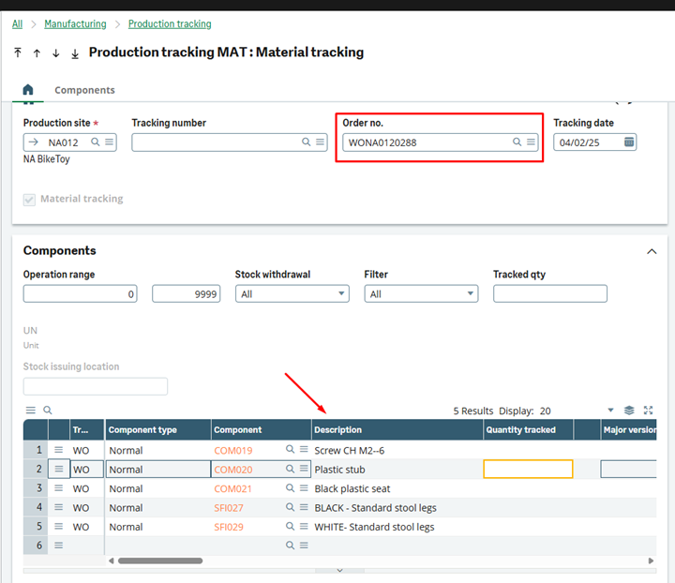Open the Stock withdrawal dropdown
This screenshot has height=583, width=675.
[292, 293]
